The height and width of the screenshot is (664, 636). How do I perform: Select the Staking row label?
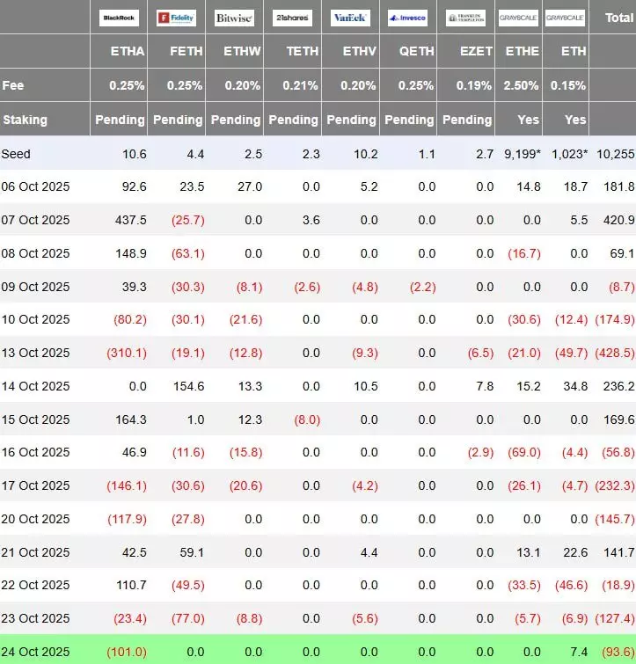click(x=26, y=120)
